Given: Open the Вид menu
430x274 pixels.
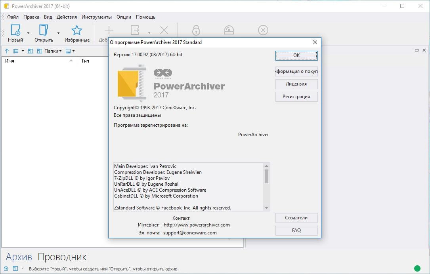Looking at the screenshot, I should click(48, 17).
